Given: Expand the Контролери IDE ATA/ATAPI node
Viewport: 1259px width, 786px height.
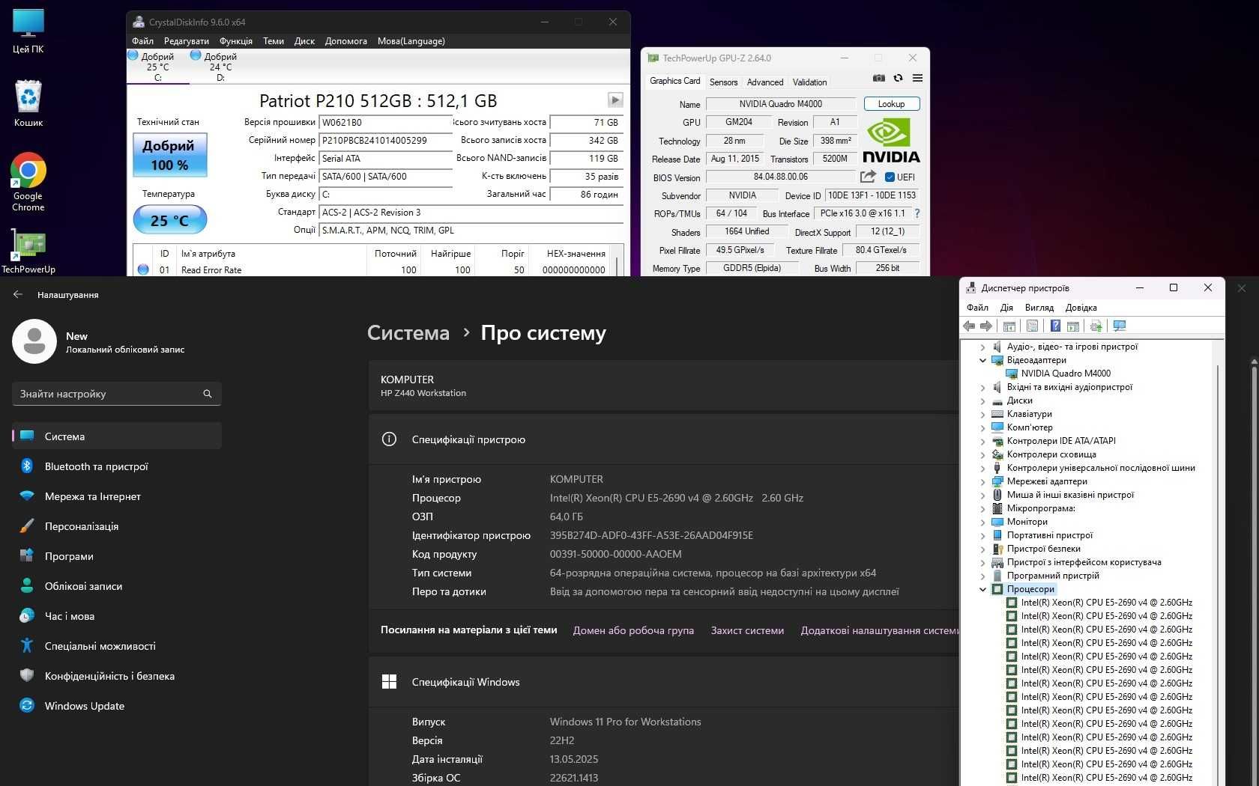Looking at the screenshot, I should (x=982, y=441).
